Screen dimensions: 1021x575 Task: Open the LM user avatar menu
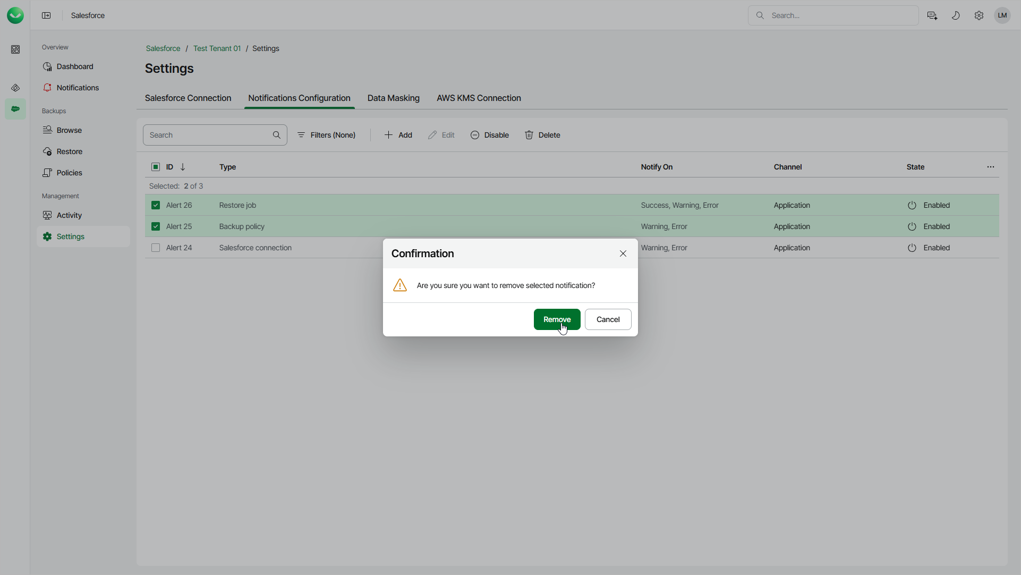click(x=1002, y=15)
